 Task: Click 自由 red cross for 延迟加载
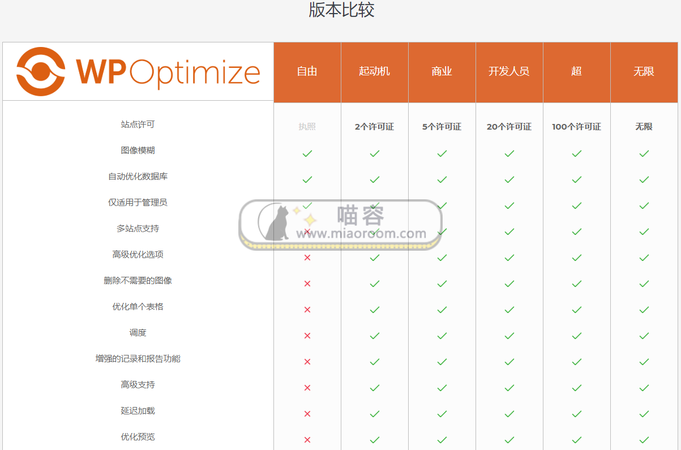[x=307, y=414]
